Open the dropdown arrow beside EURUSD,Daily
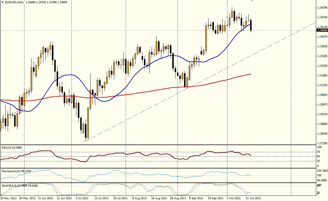The width and height of the screenshot is (328, 201). click(2, 2)
